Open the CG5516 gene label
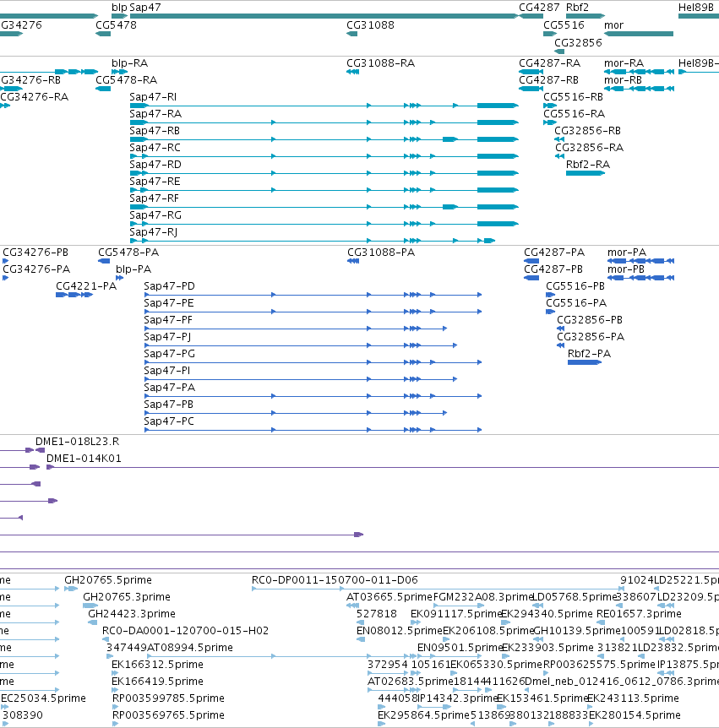Viewport: 719px width, 728px height. [564, 25]
